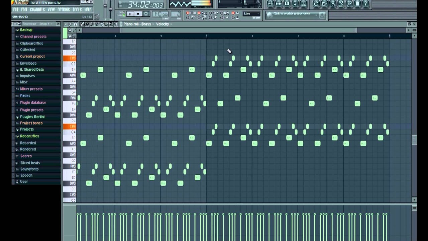Click the Abc note labels icon

(72, 36)
